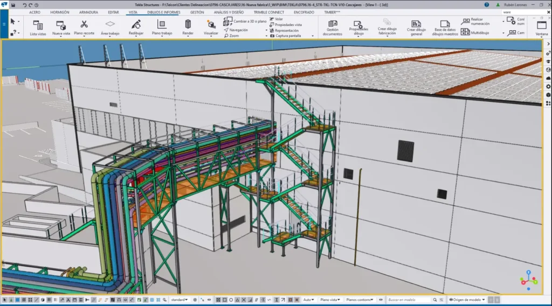Open Base de datos dibujos maestros
552x306 pixels.
click(x=445, y=28)
